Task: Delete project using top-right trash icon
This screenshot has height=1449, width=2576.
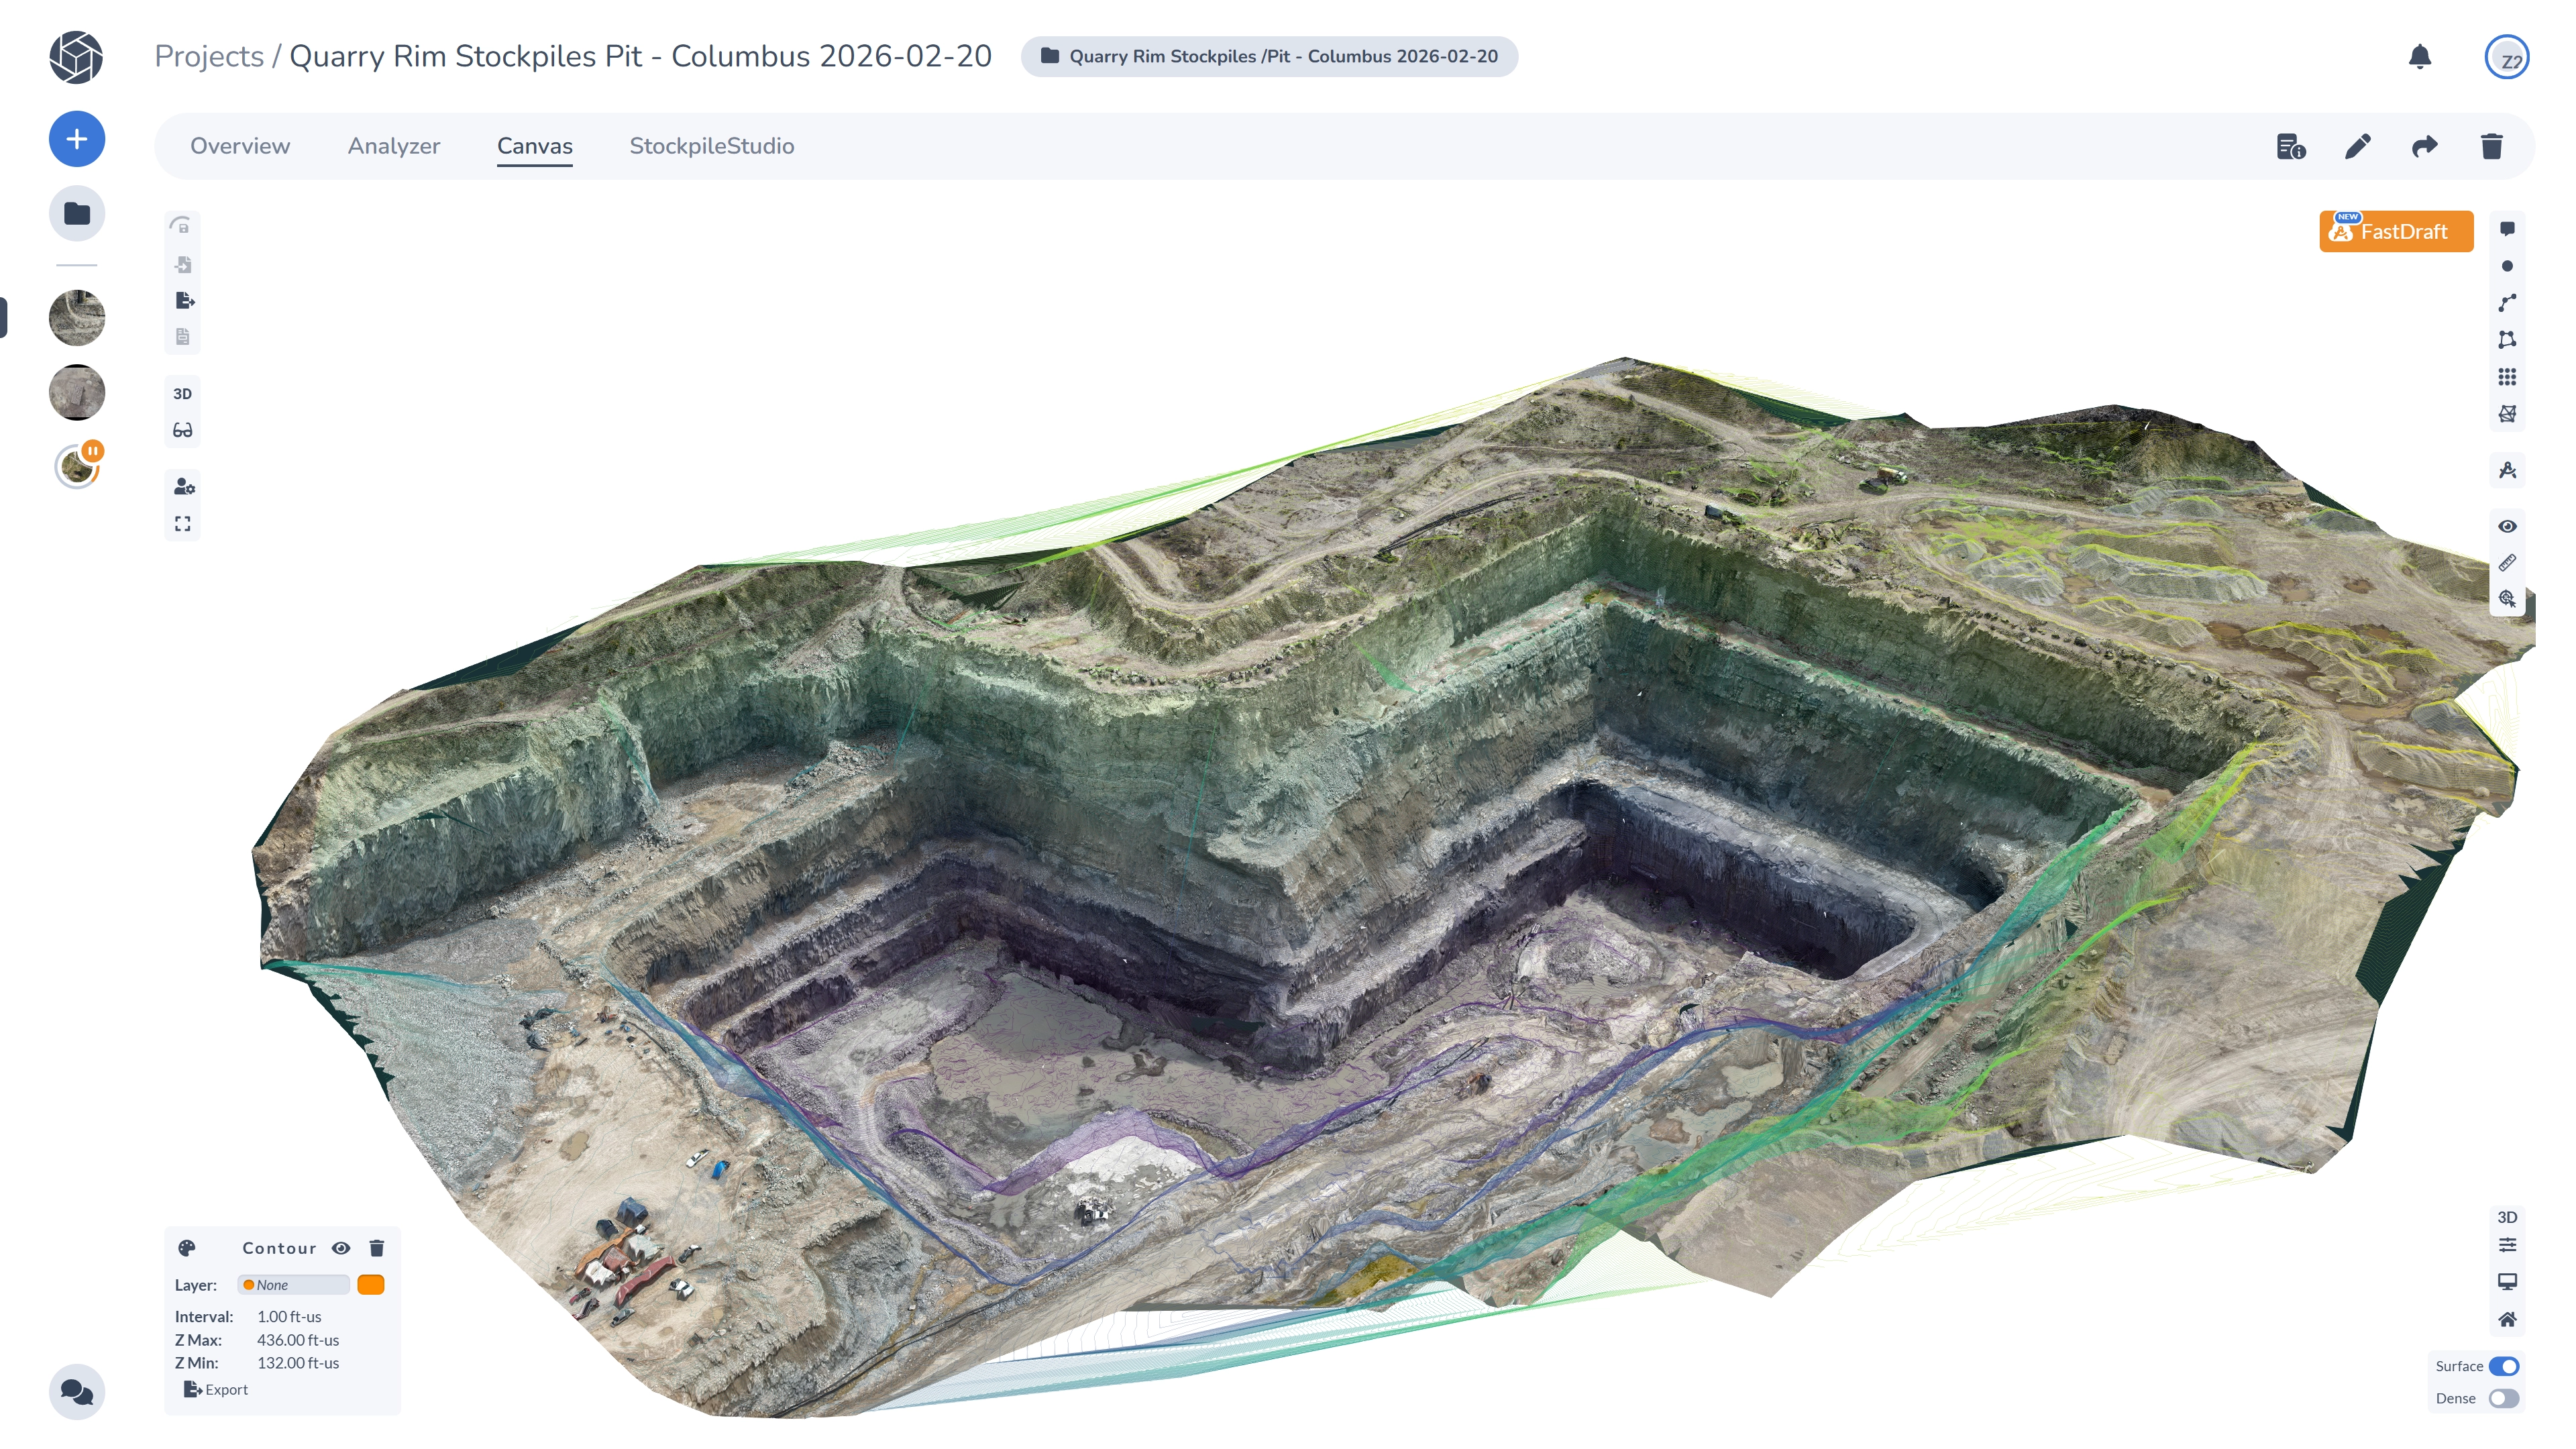Action: click(x=2491, y=147)
